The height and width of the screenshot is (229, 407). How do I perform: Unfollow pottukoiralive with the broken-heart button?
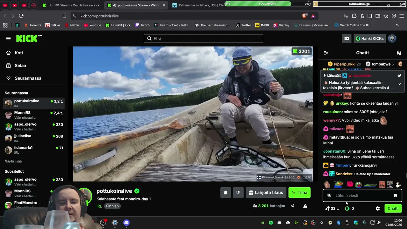[238, 192]
